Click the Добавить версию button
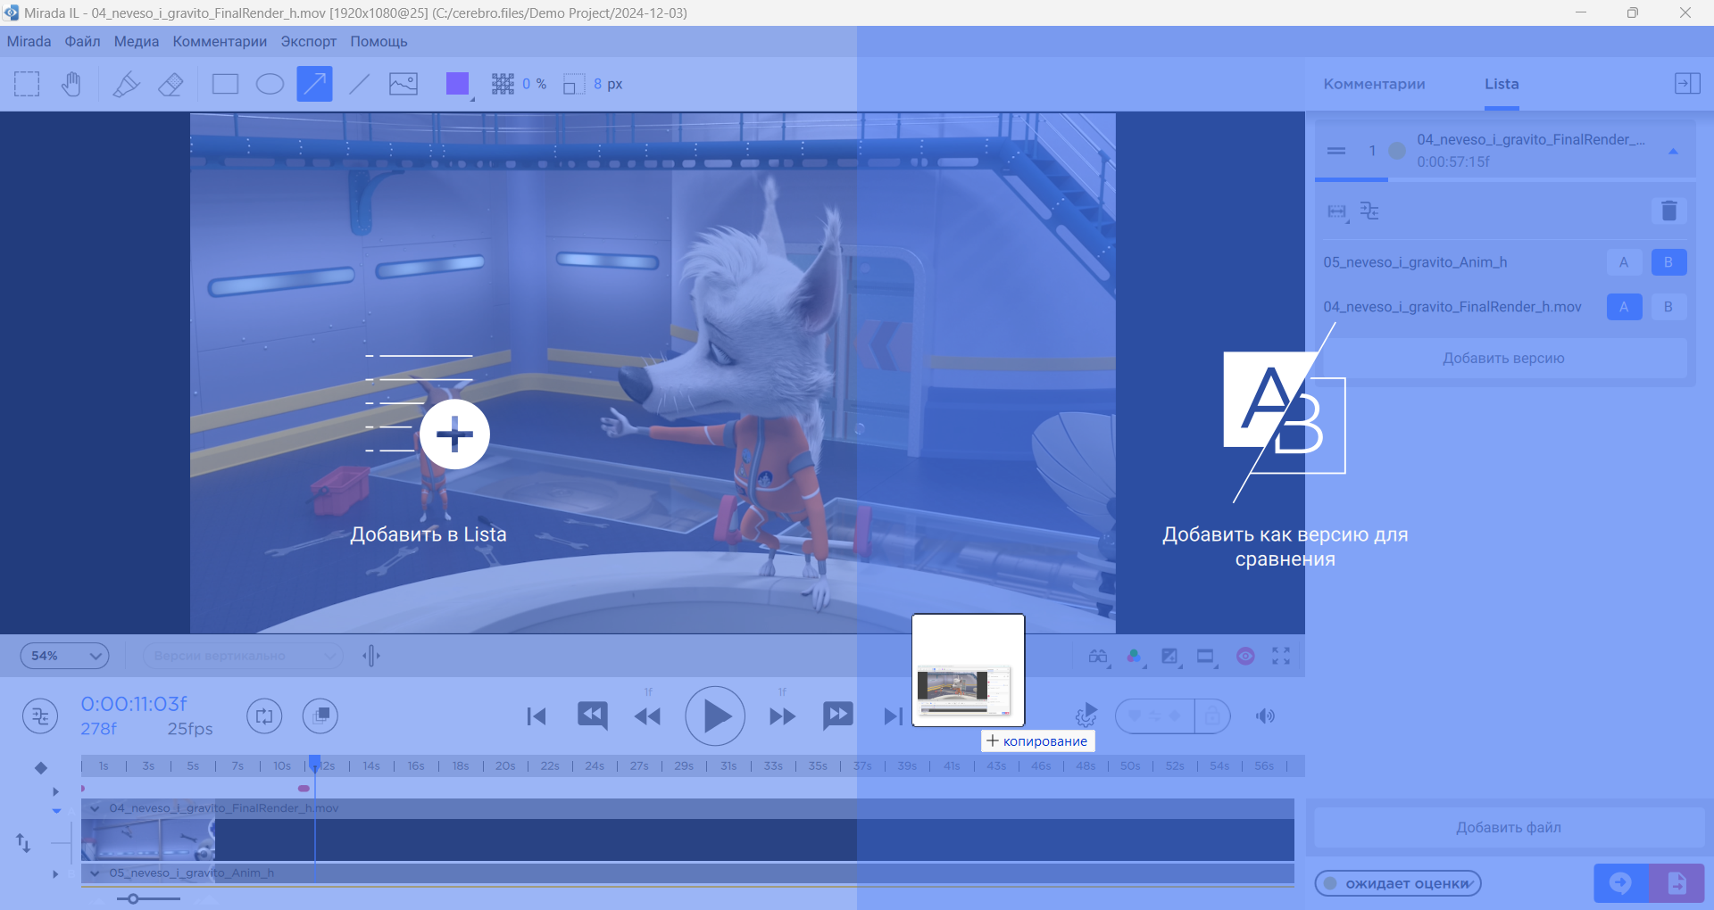 click(x=1503, y=358)
